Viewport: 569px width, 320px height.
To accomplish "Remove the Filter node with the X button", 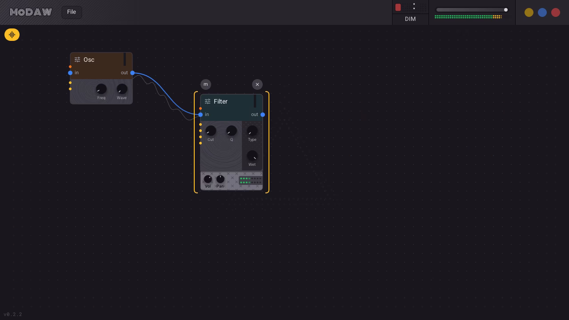I will click(257, 84).
